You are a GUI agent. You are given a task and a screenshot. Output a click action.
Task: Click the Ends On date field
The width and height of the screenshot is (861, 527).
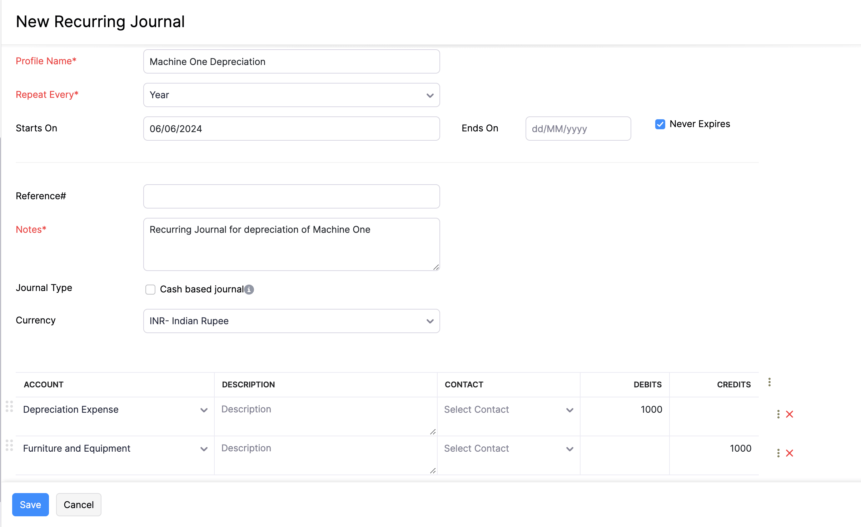[578, 129]
